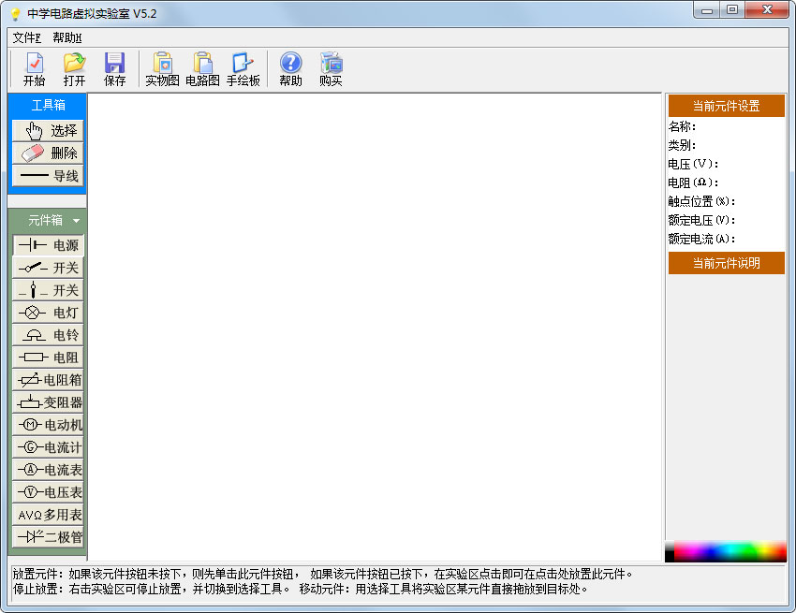Select the 电流计 galvanometer component

tap(48, 447)
